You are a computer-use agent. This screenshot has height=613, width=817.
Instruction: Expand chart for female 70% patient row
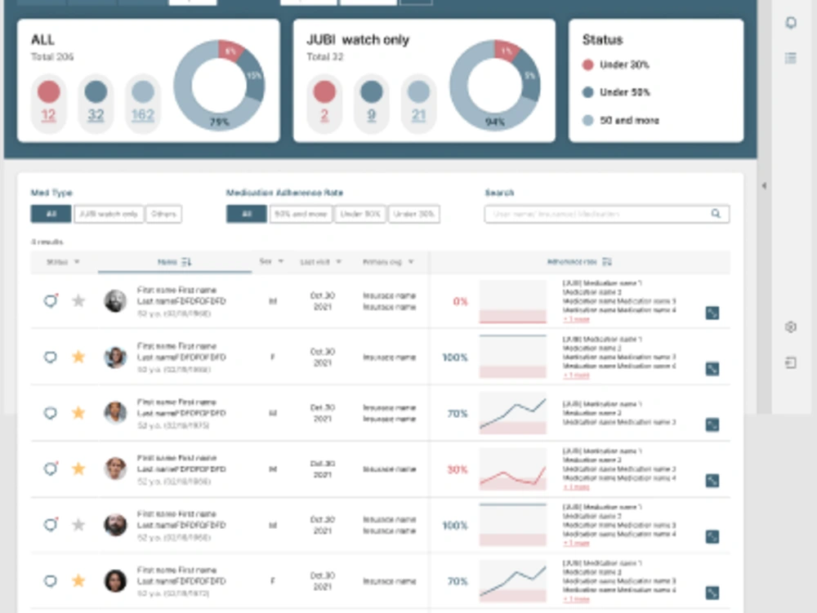[x=712, y=593]
